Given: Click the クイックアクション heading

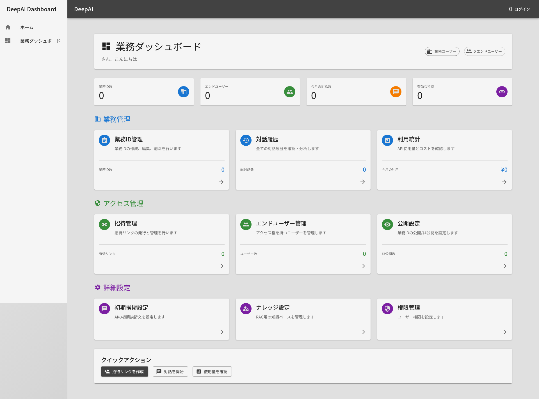Looking at the screenshot, I should (x=126, y=360).
